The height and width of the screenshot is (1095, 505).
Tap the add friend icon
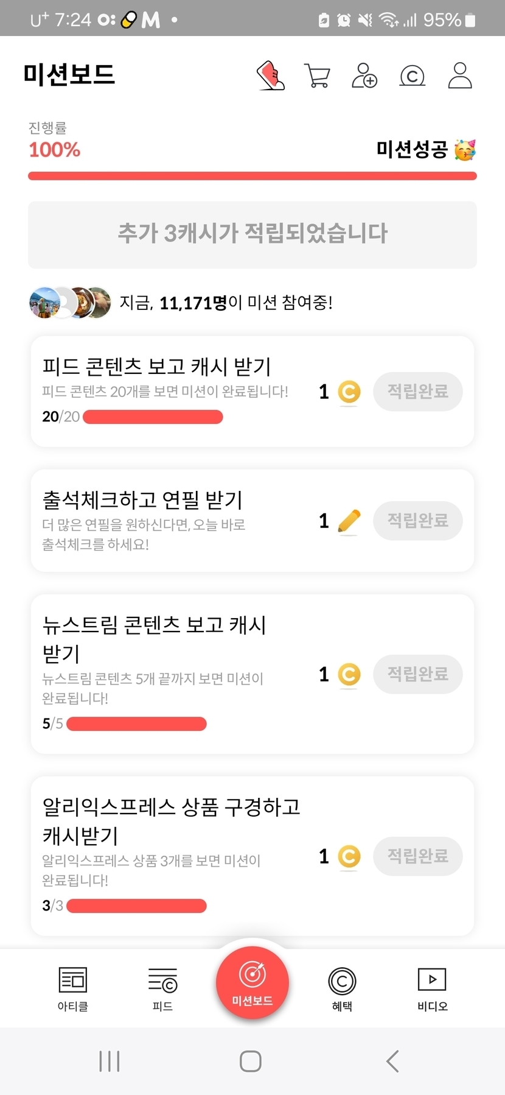(364, 76)
